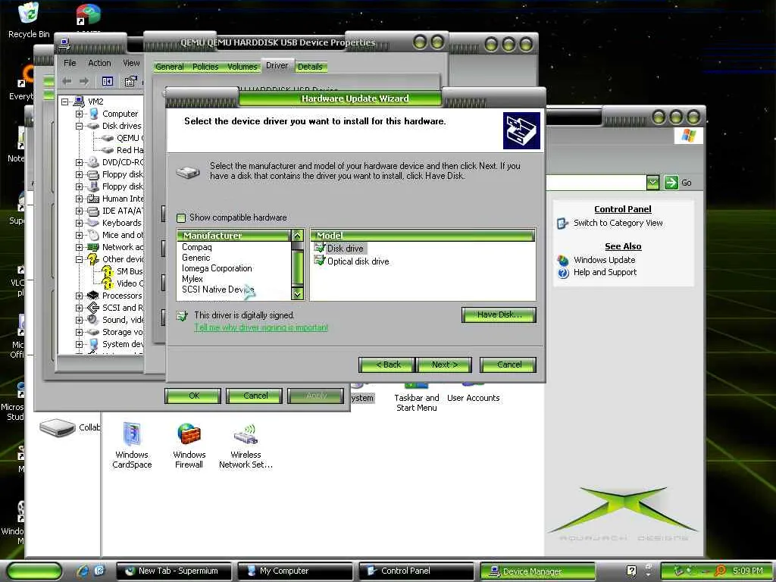The height and width of the screenshot is (582, 776).
Task: Click Next in Hardware Update Wizard
Action: (444, 365)
